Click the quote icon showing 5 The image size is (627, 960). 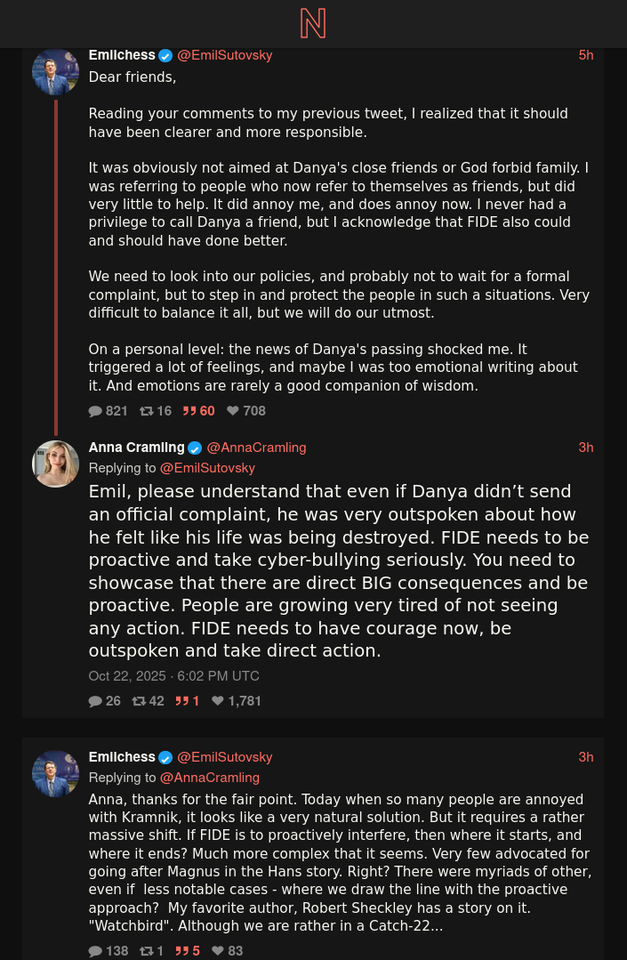coord(182,951)
